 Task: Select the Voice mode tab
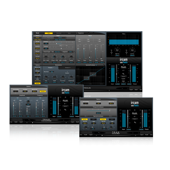[49, 33]
